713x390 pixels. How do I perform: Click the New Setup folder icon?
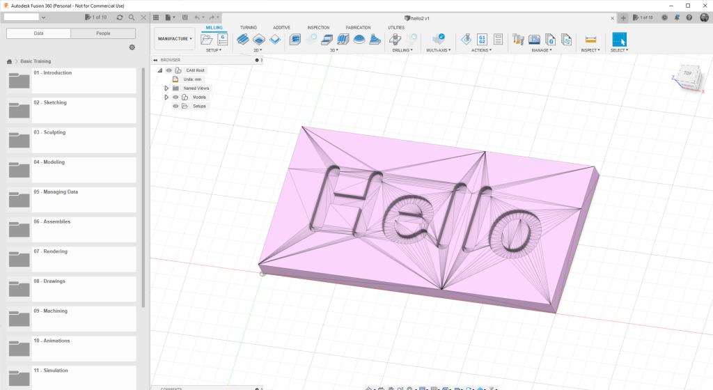point(206,40)
